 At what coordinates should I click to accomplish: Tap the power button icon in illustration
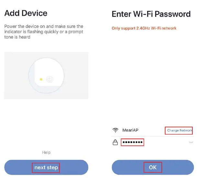point(49,79)
